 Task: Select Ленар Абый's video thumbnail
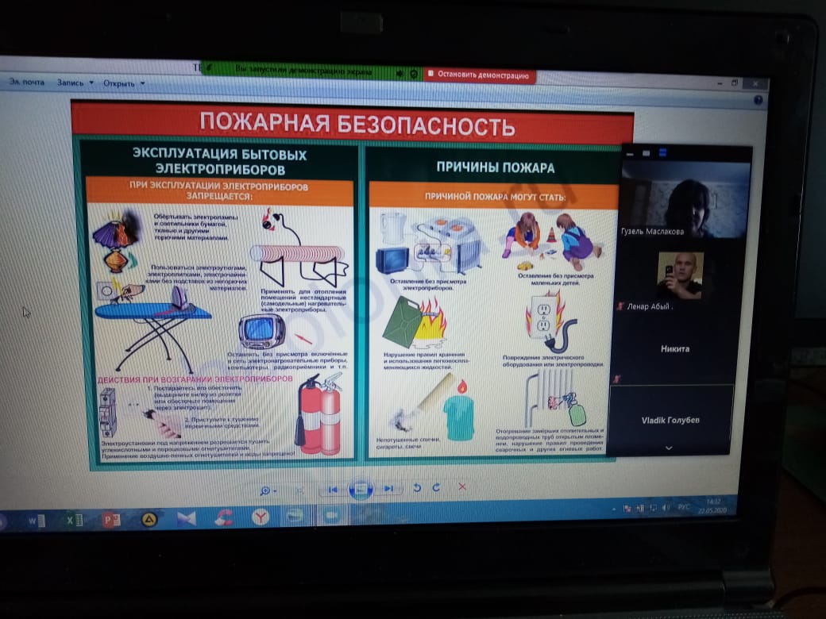click(x=679, y=275)
